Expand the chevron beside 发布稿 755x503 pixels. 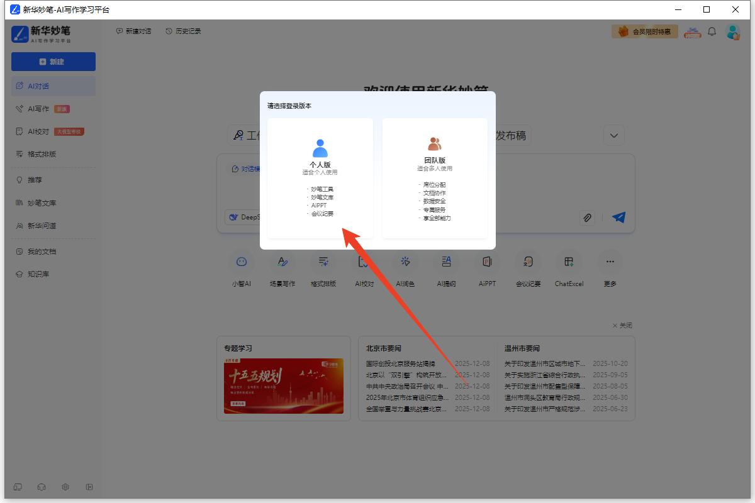point(613,135)
